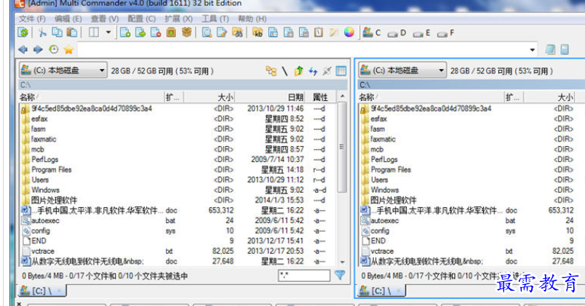
Task: Click scroll up arrow of left panel scrollbar
Action: click(342, 97)
